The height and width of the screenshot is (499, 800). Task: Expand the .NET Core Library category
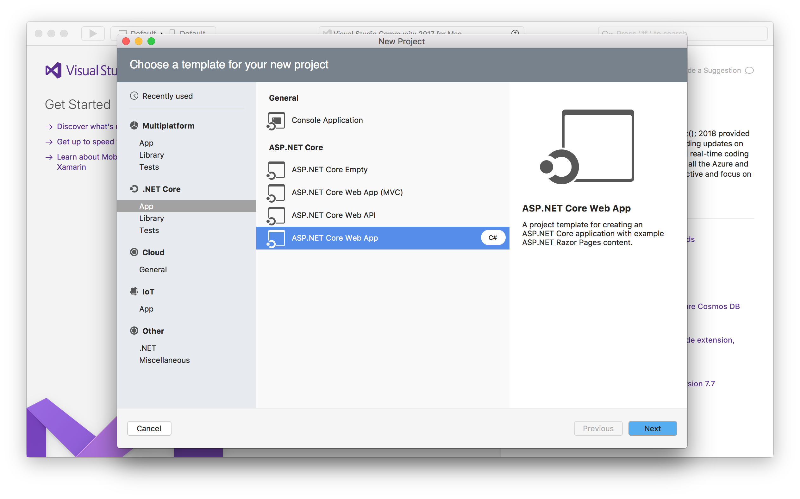pos(152,218)
